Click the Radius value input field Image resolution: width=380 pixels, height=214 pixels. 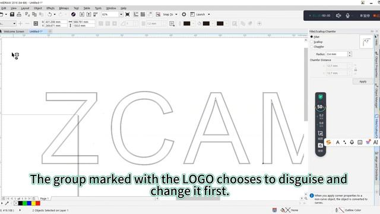(337, 54)
